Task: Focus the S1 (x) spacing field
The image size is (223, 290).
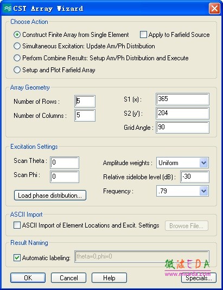Action: point(182,99)
